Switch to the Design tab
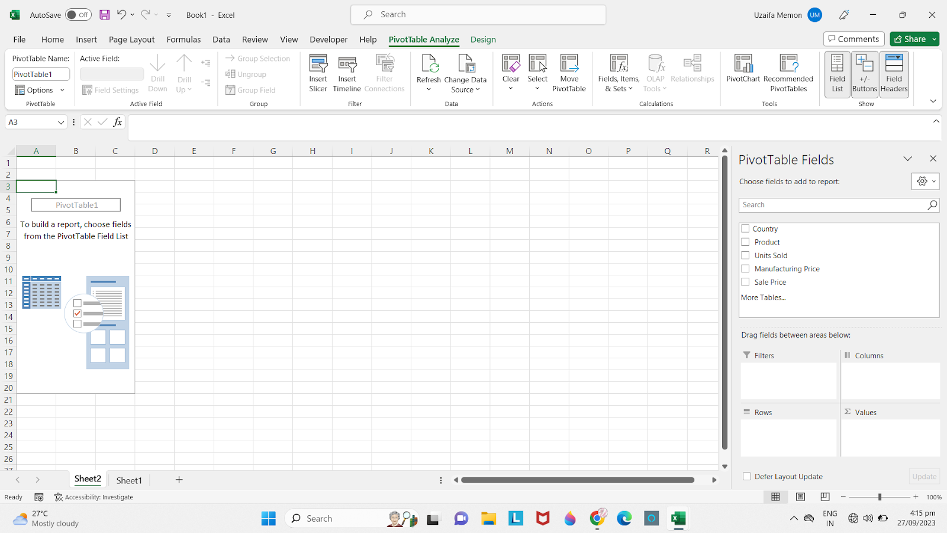The height and width of the screenshot is (533, 947). coord(483,39)
